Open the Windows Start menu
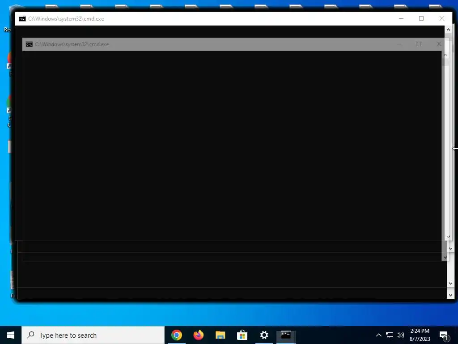 point(11,335)
